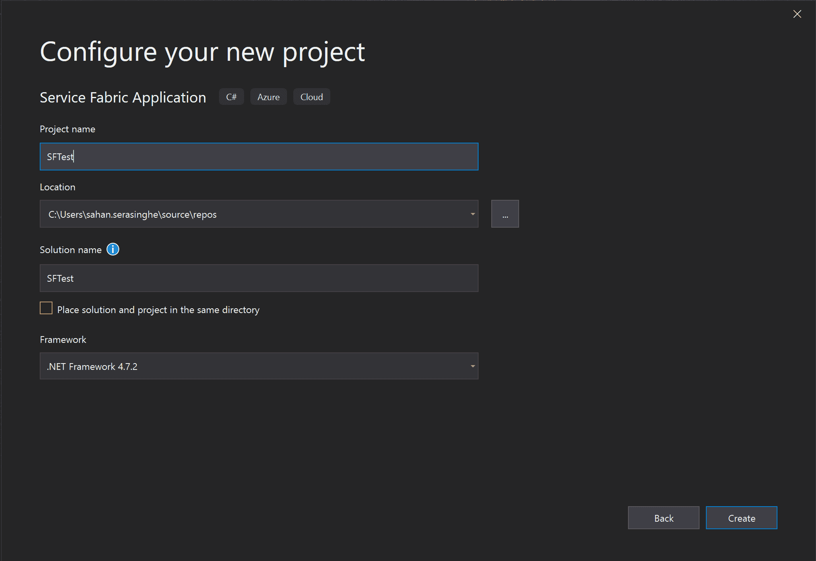Close the new project dialog

[797, 14]
